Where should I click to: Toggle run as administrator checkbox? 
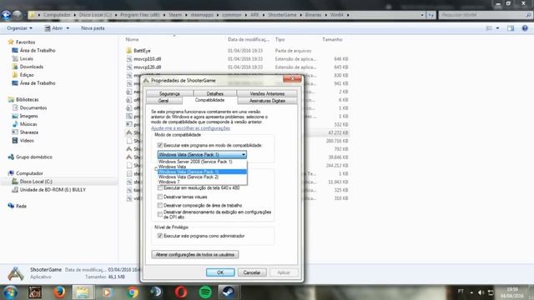(159, 236)
